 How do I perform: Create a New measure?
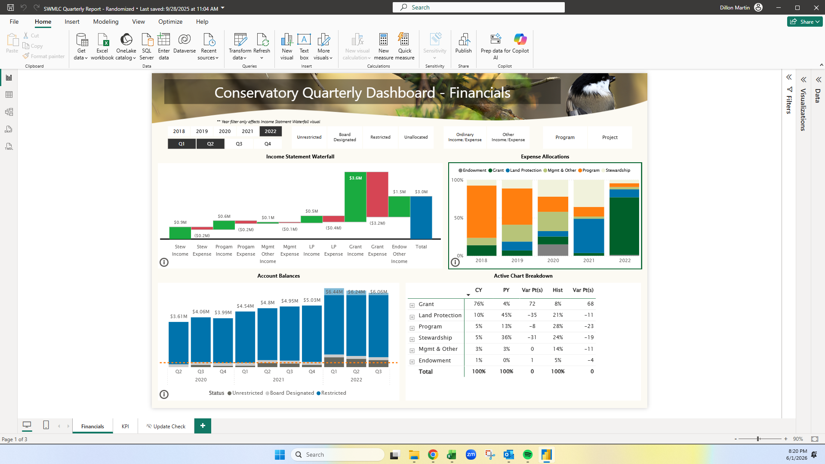point(383,46)
